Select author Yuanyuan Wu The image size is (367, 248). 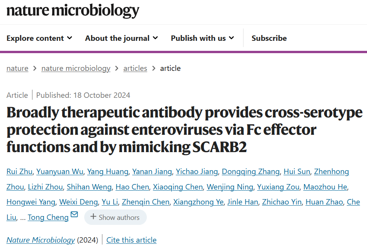point(60,171)
